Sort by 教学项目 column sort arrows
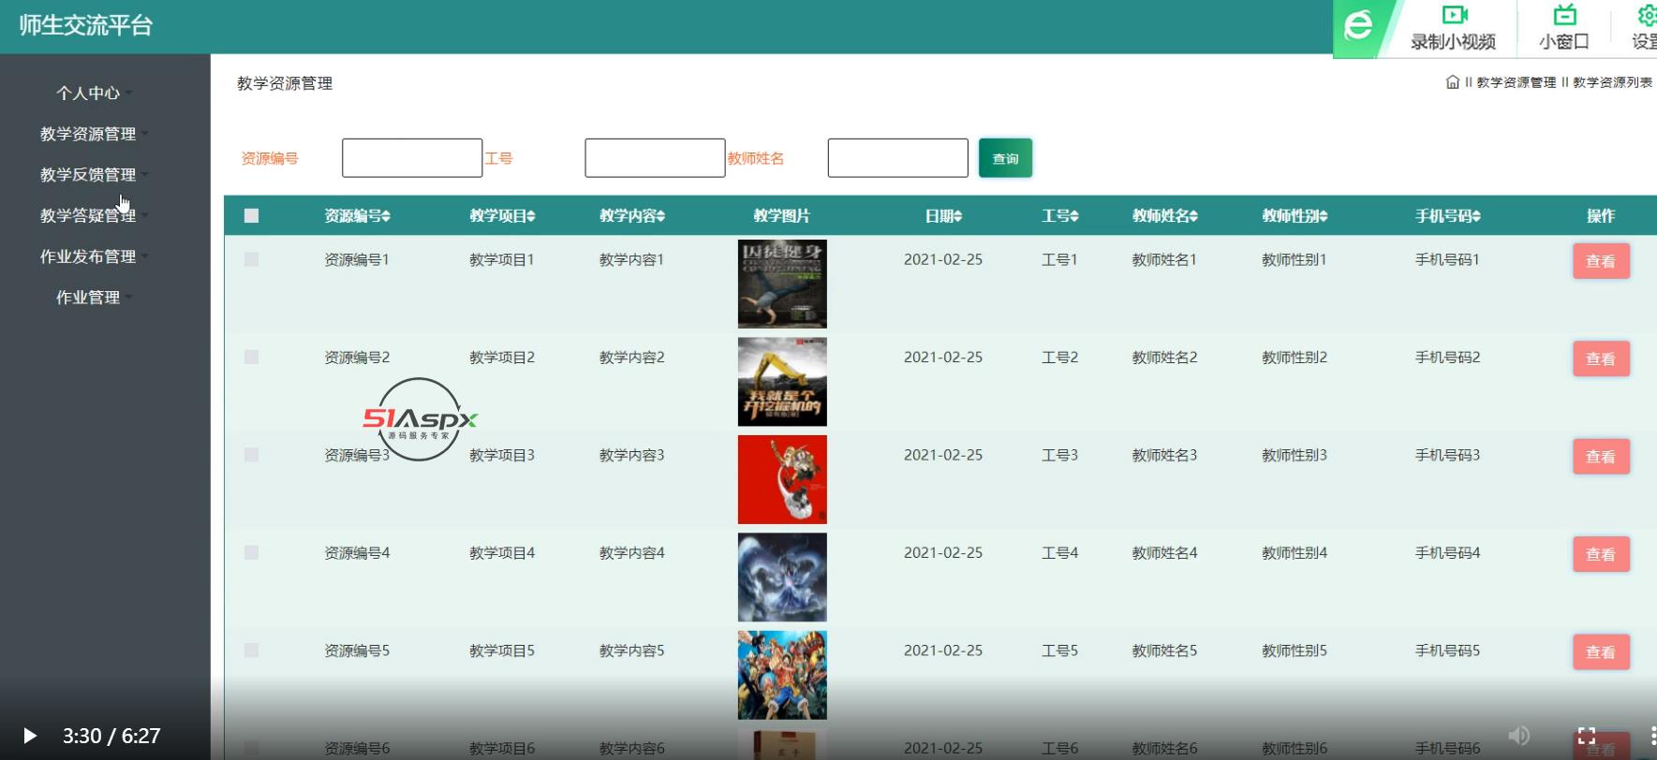Screen dimensions: 1657x760 (x=531, y=216)
